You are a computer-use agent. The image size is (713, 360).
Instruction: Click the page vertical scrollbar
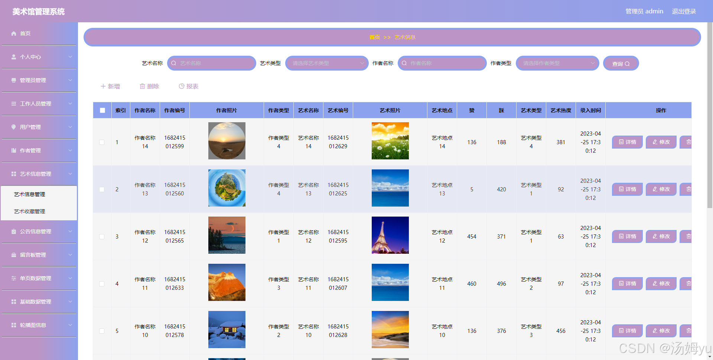tap(710, 115)
